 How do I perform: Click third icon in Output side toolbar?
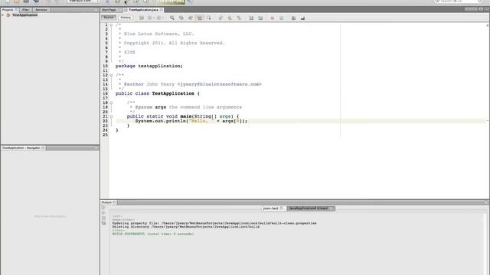[104, 218]
